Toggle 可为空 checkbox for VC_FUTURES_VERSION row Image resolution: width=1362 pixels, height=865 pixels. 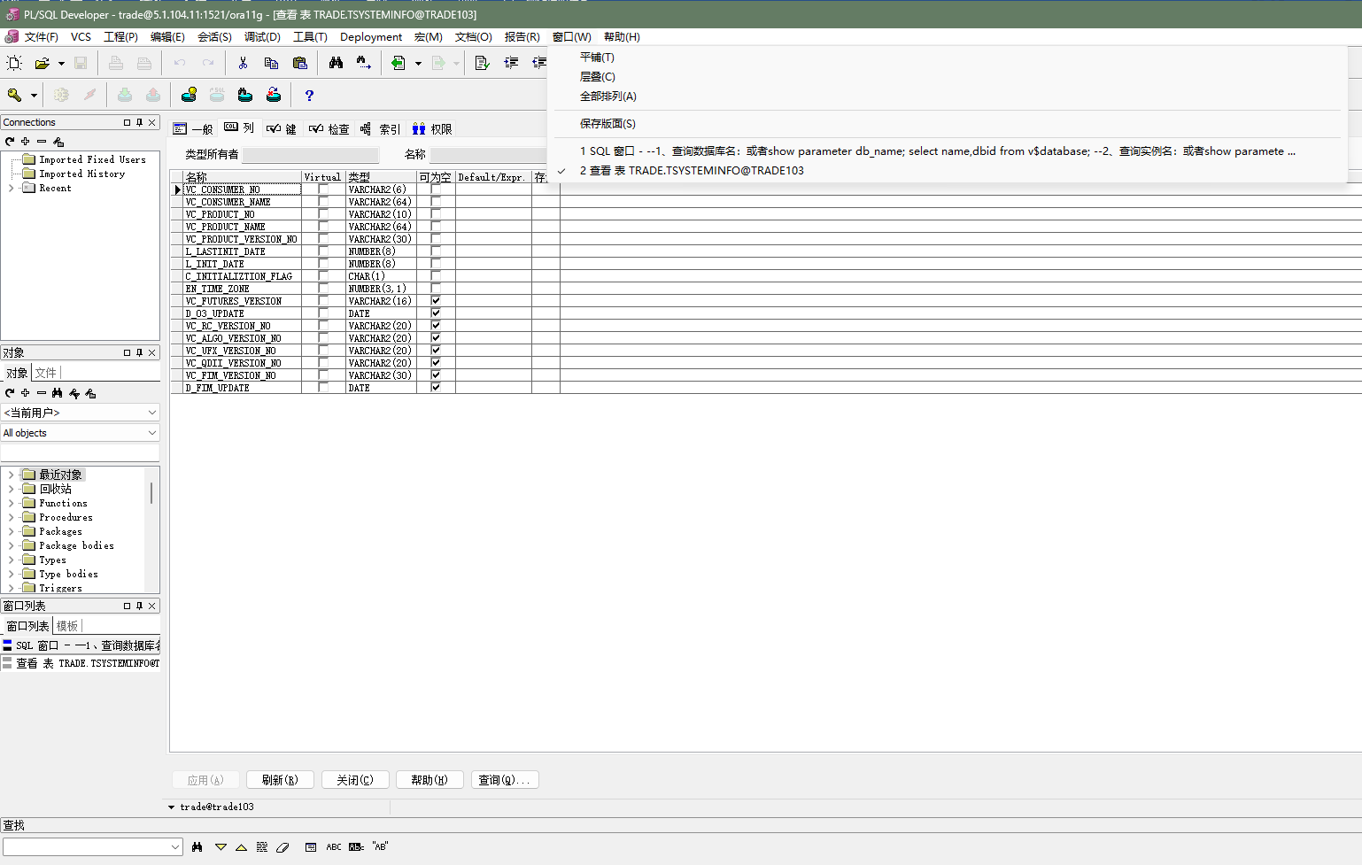tap(436, 301)
